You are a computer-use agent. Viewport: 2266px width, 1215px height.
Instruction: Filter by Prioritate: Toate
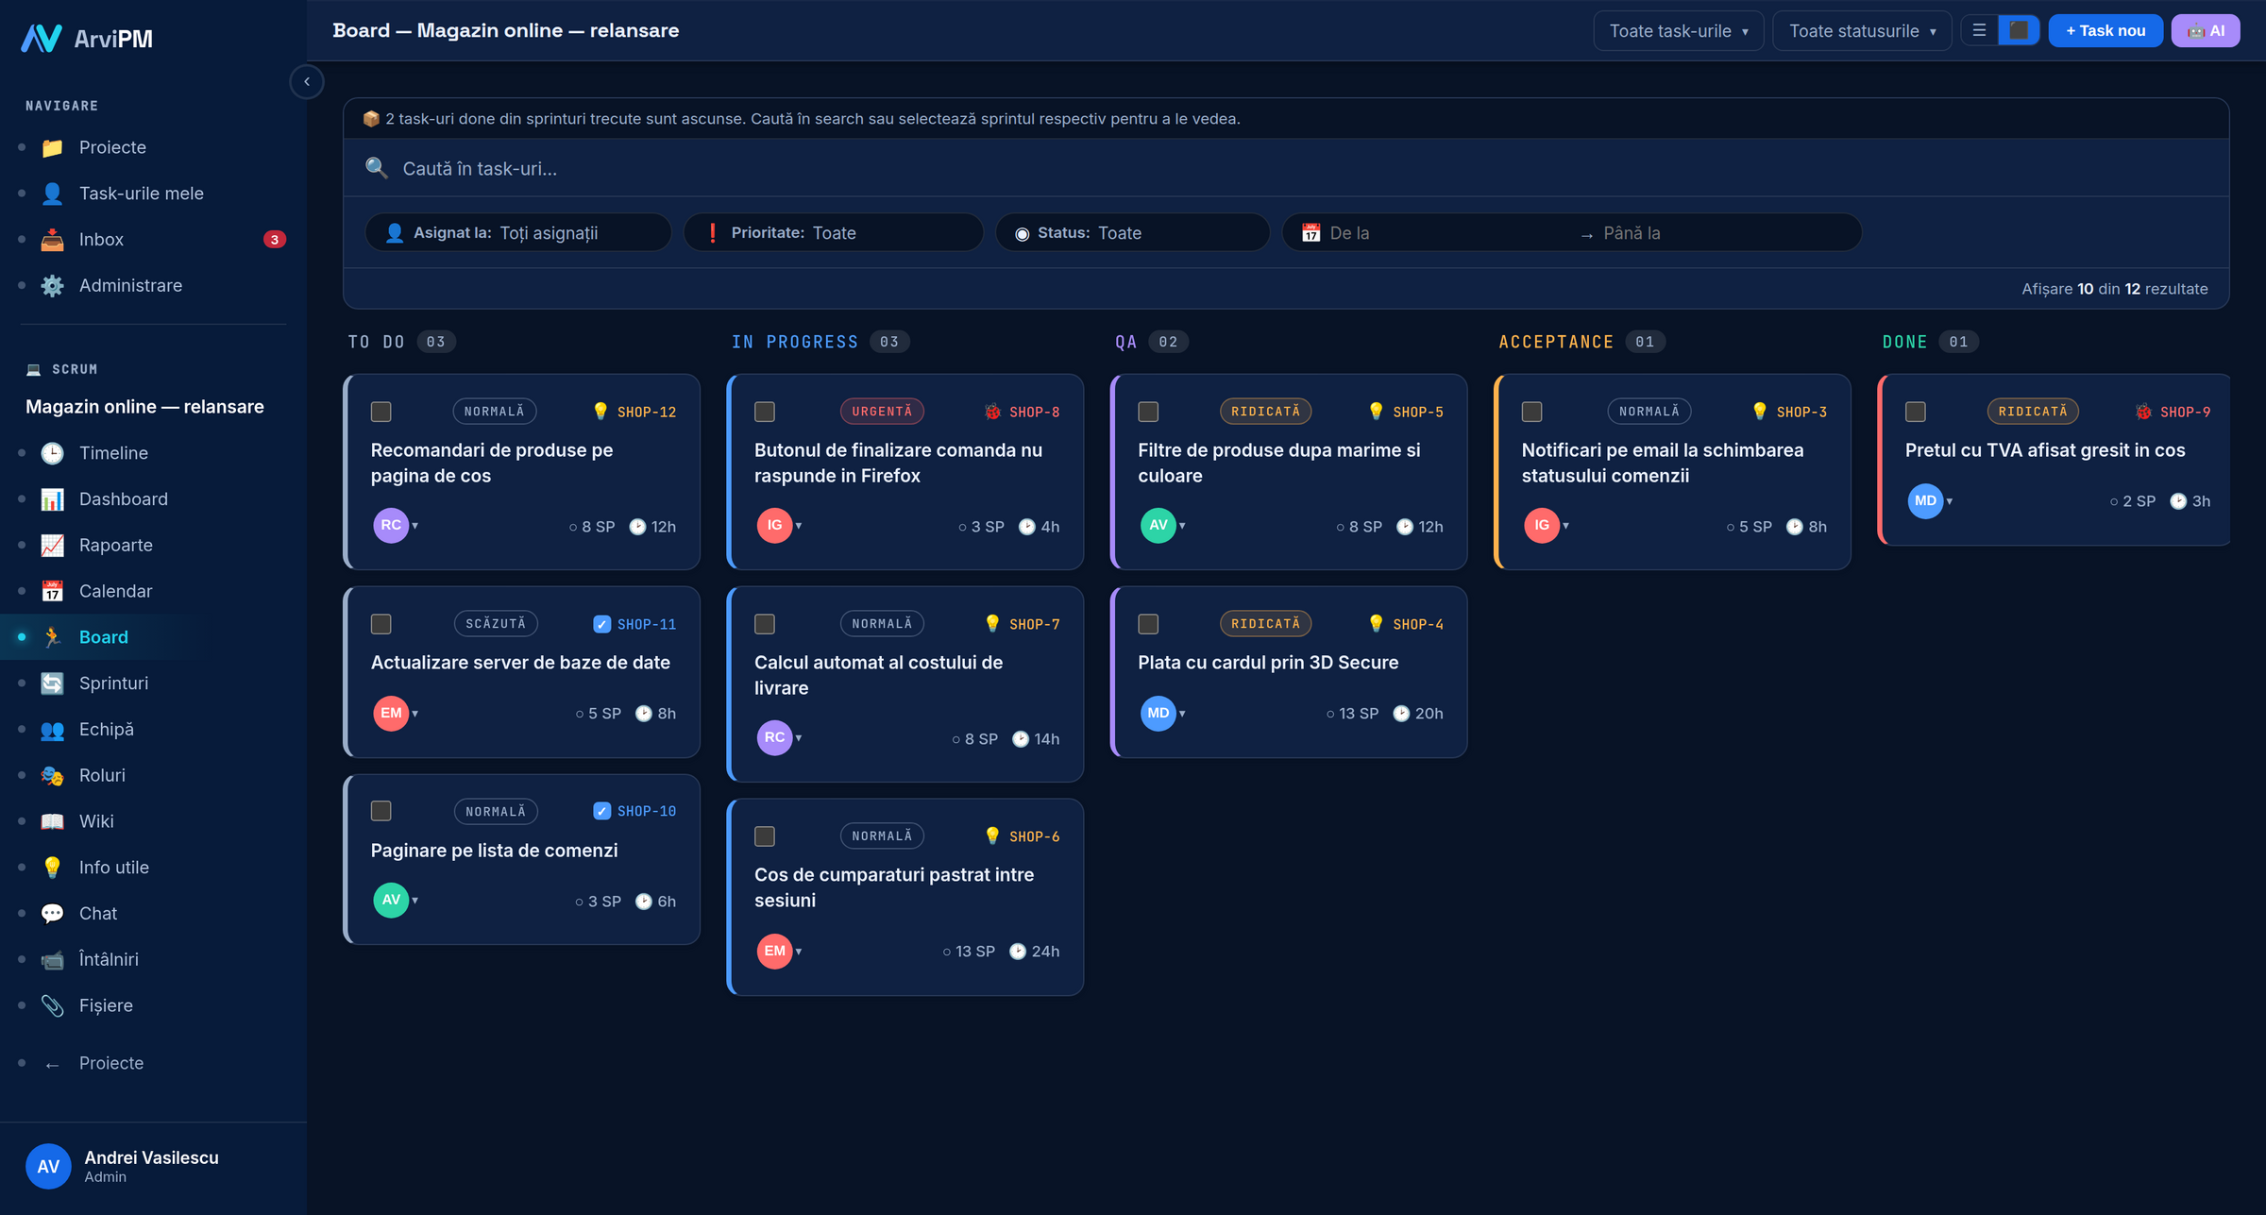(833, 233)
